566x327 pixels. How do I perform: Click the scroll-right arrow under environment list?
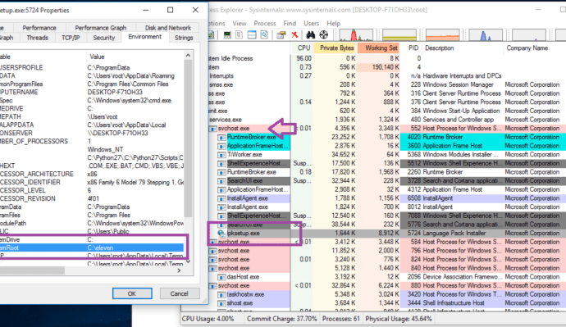click(x=179, y=270)
